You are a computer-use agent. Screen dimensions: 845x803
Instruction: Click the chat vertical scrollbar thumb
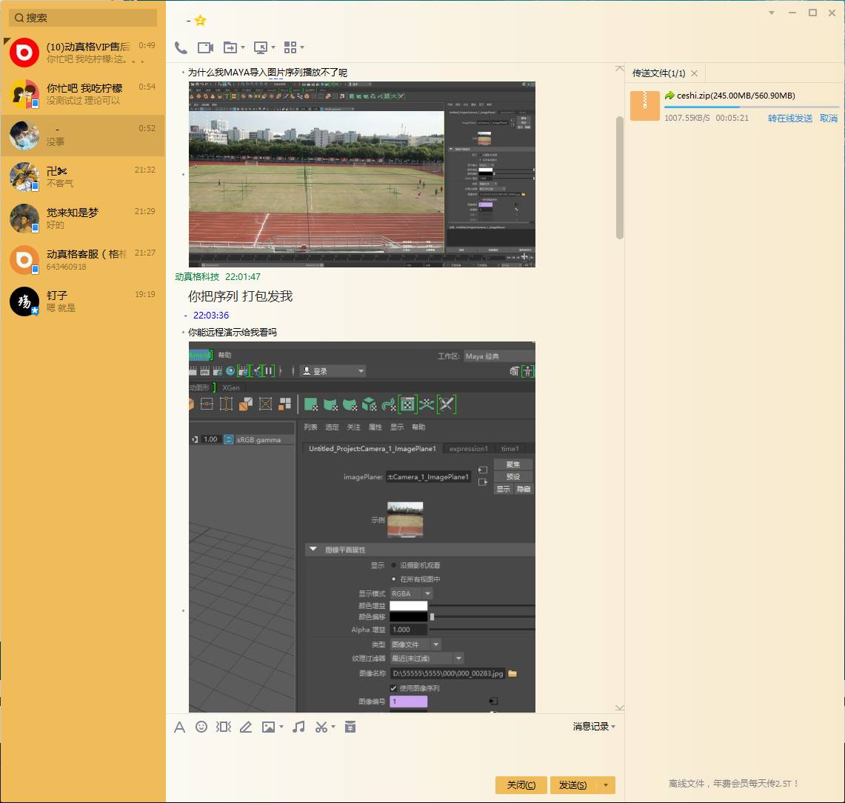pos(620,178)
